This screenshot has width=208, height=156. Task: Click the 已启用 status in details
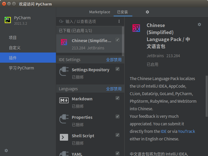152,64
